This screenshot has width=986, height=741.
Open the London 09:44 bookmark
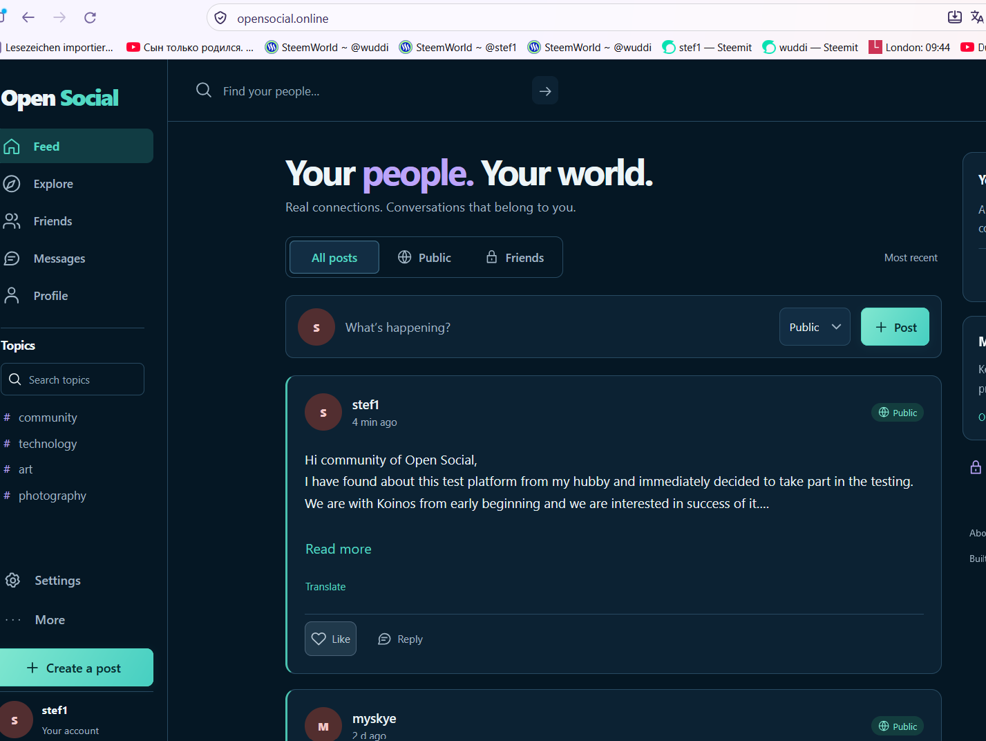[909, 47]
